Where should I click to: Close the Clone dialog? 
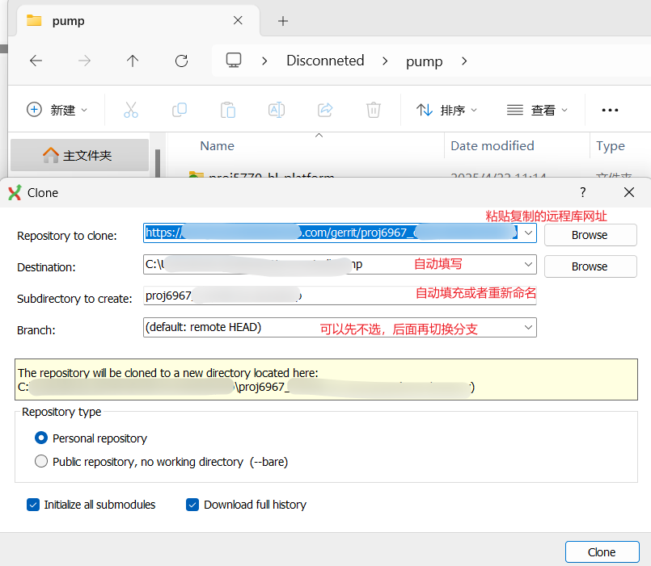pos(629,192)
